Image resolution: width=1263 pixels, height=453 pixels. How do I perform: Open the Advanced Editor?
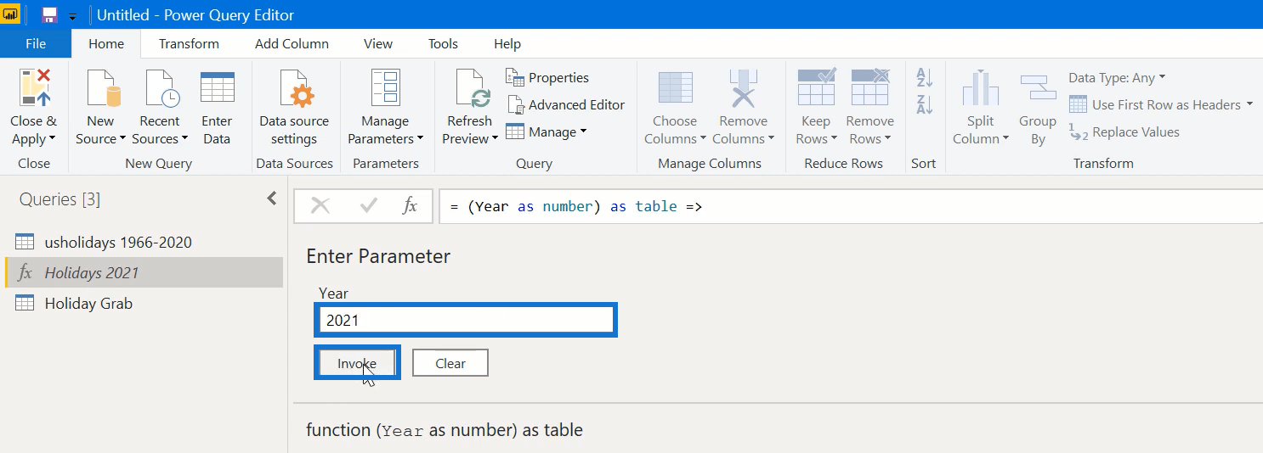point(565,104)
